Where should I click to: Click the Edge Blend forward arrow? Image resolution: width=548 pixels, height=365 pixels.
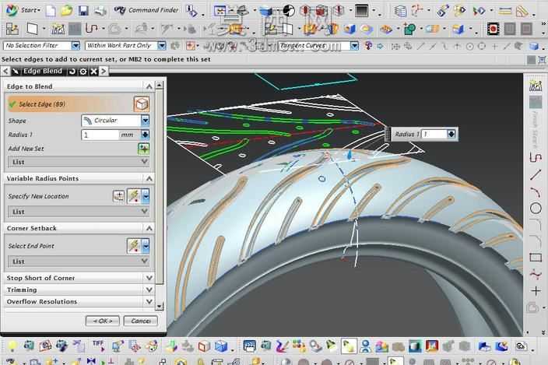click(104, 72)
